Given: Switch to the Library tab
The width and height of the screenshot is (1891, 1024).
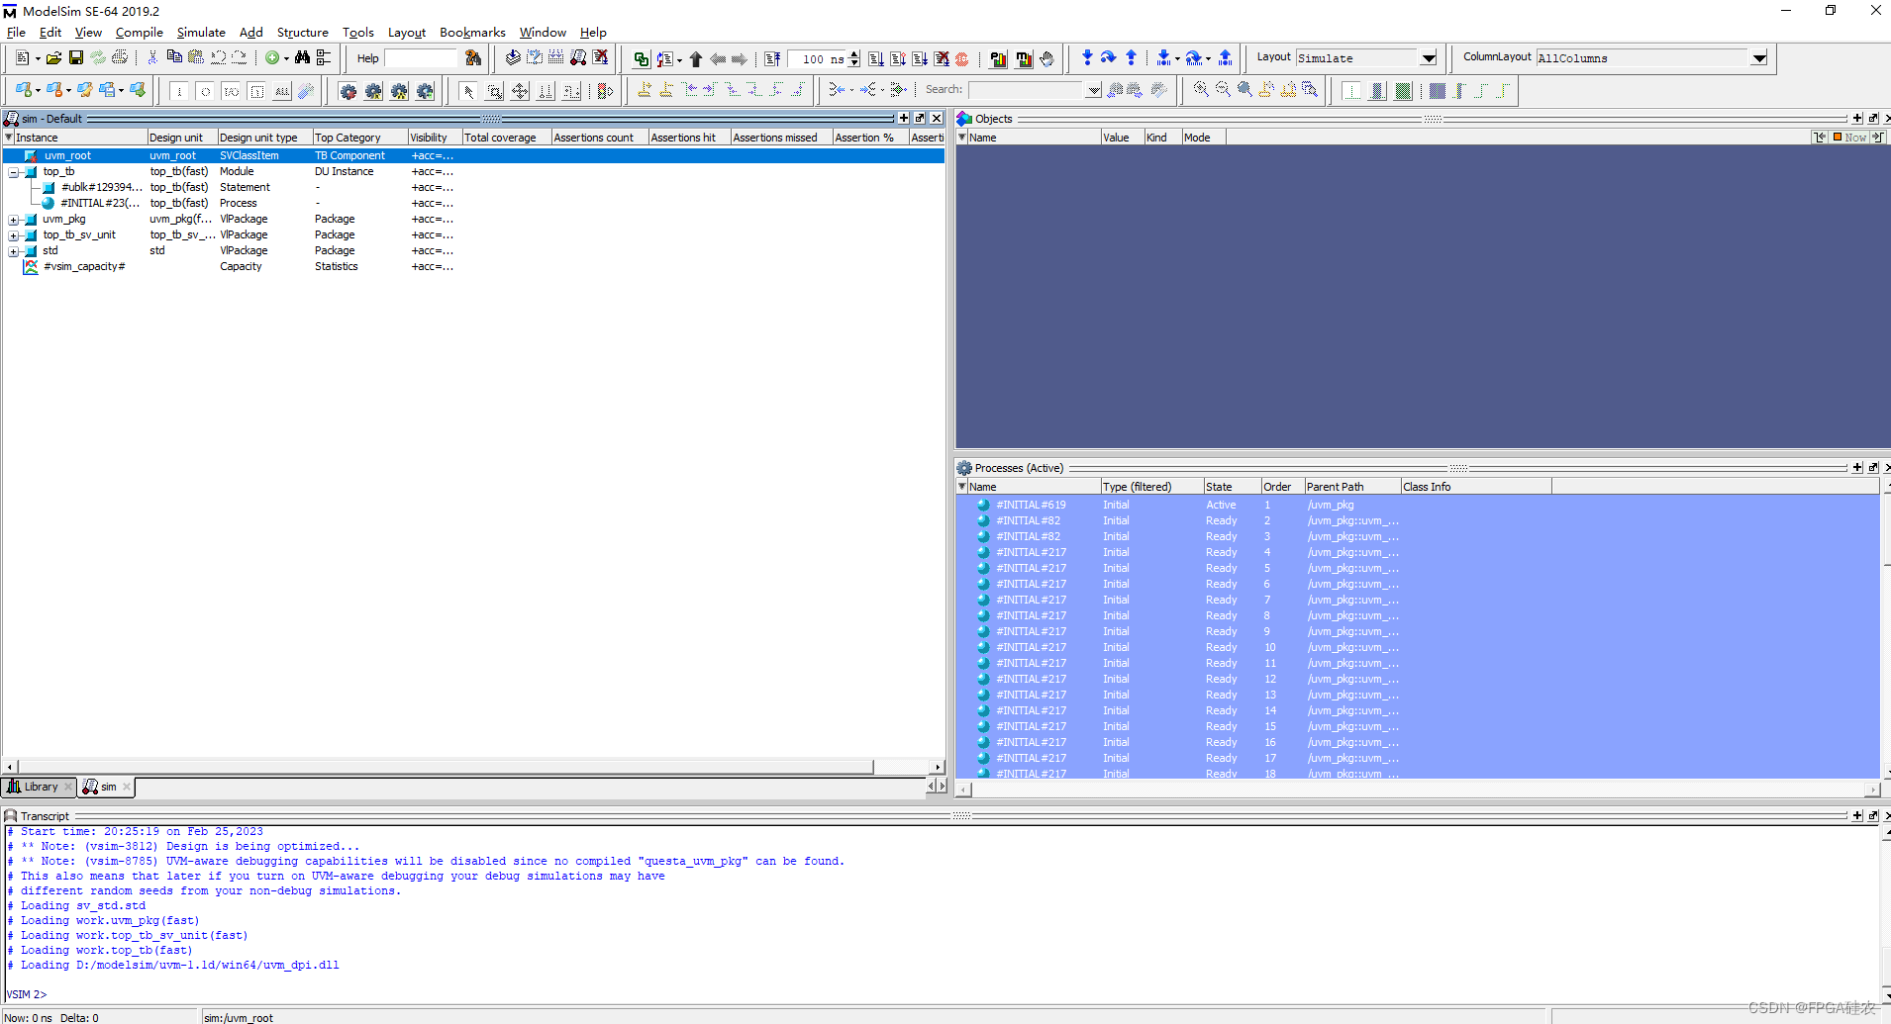Looking at the screenshot, I should [40, 788].
